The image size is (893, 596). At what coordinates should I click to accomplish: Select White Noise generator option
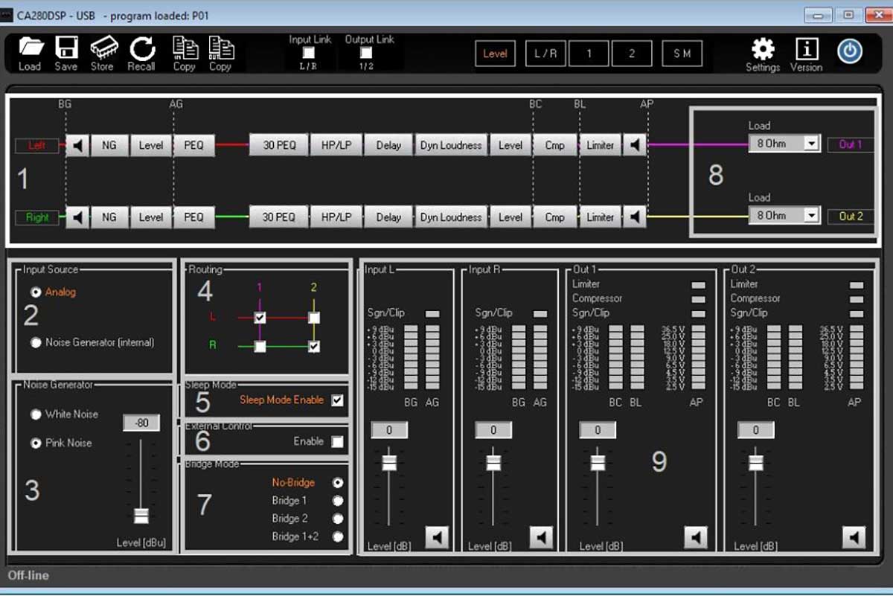click(36, 414)
